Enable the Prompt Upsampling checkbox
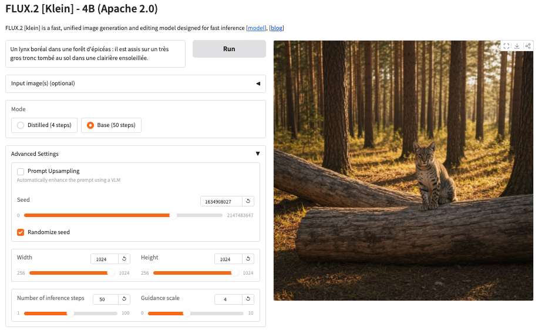 coord(21,171)
